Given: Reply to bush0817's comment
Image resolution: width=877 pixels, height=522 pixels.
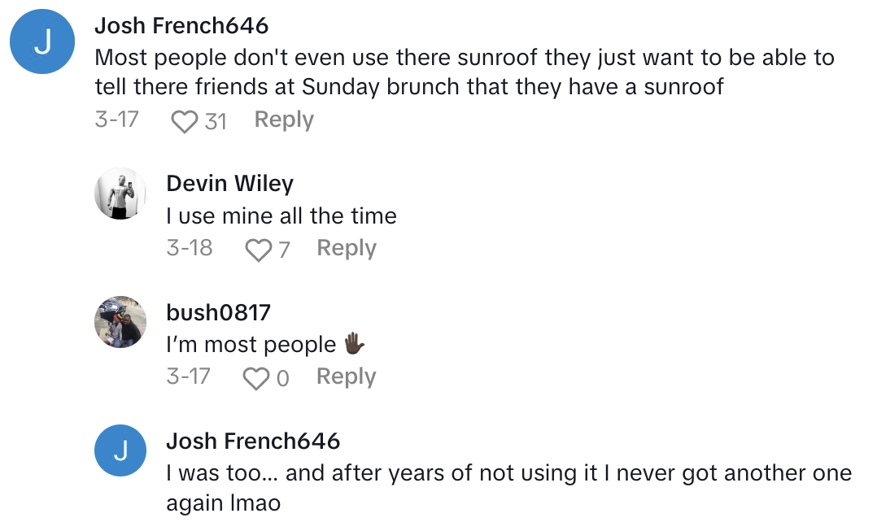Looking at the screenshot, I should (x=347, y=376).
